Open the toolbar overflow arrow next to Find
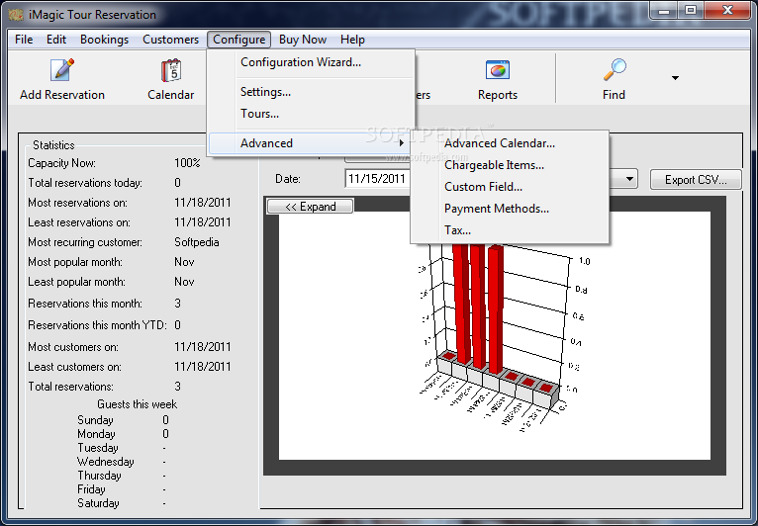The width and height of the screenshot is (758, 526). pos(675,78)
